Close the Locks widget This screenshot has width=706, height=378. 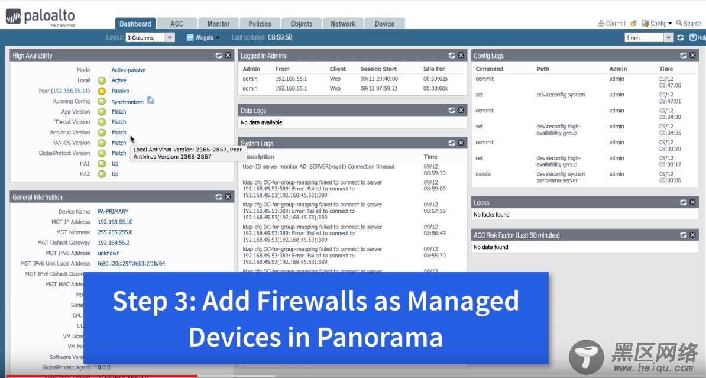point(693,203)
